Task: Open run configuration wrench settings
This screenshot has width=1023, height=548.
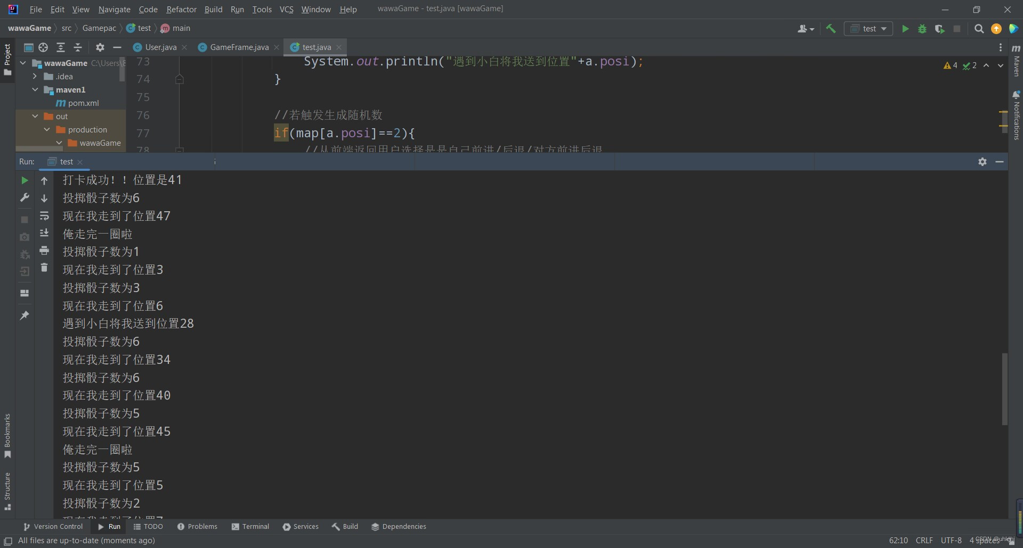Action: coord(25,198)
